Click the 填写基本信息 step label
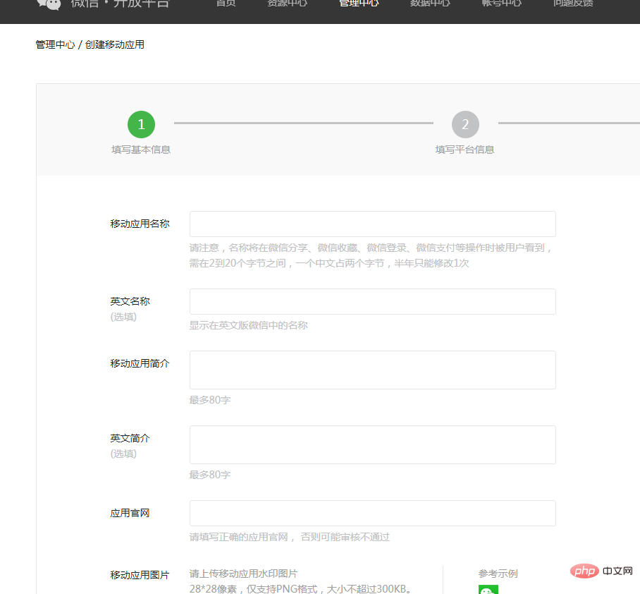The height and width of the screenshot is (594, 640). pos(141,150)
